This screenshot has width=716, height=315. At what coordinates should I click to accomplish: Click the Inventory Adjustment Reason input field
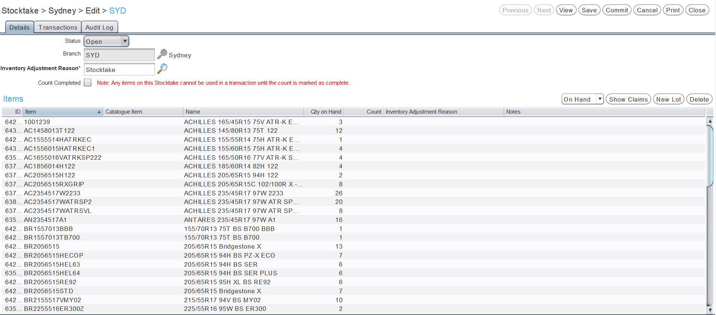[x=119, y=69]
